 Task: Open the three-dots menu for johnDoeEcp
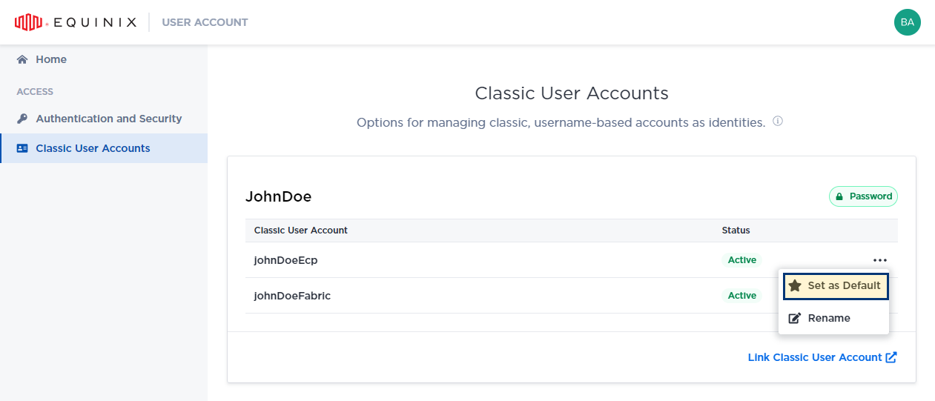click(x=879, y=260)
